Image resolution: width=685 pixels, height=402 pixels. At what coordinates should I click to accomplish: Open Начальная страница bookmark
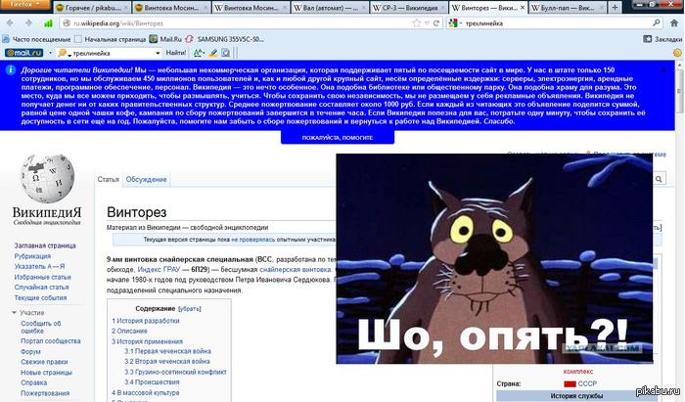[110, 39]
